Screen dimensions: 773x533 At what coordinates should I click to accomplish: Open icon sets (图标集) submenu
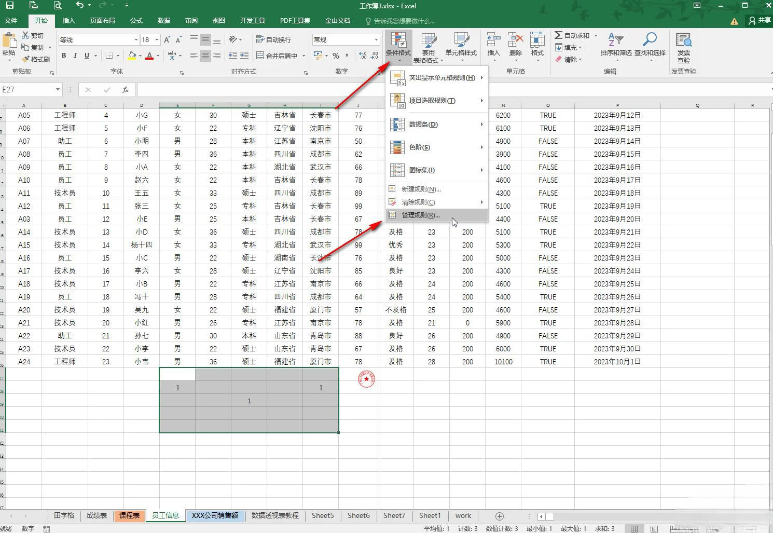pos(437,170)
